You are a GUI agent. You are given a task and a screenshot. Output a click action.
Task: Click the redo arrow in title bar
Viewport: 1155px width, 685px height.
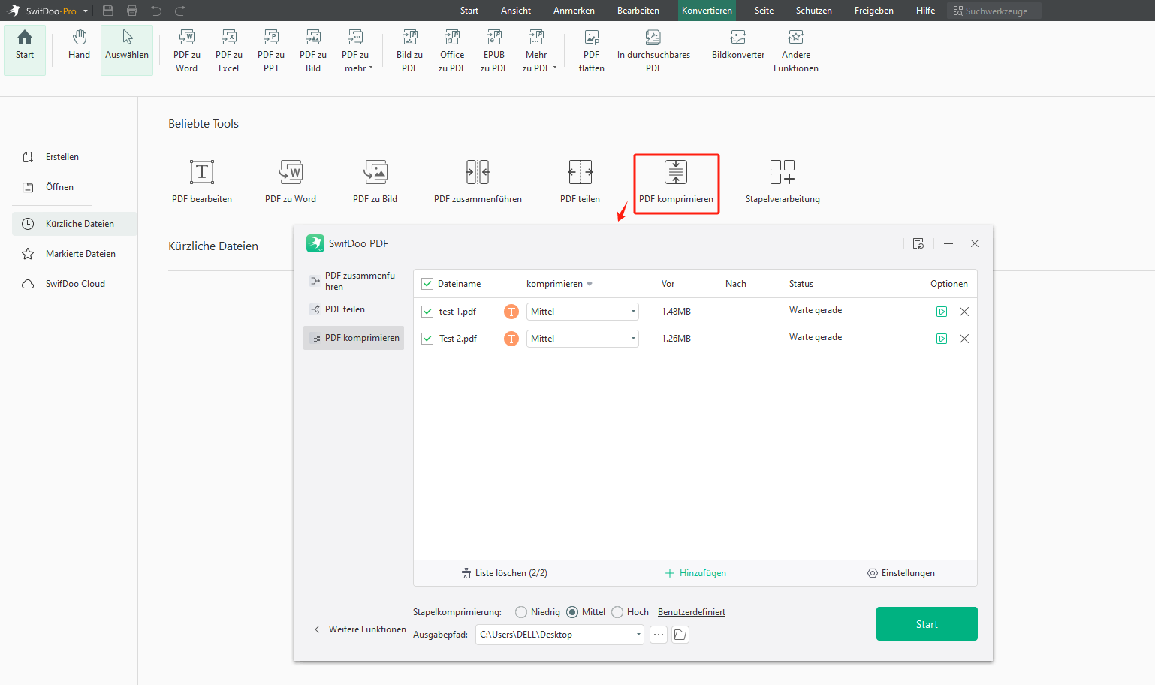pyautogui.click(x=180, y=11)
